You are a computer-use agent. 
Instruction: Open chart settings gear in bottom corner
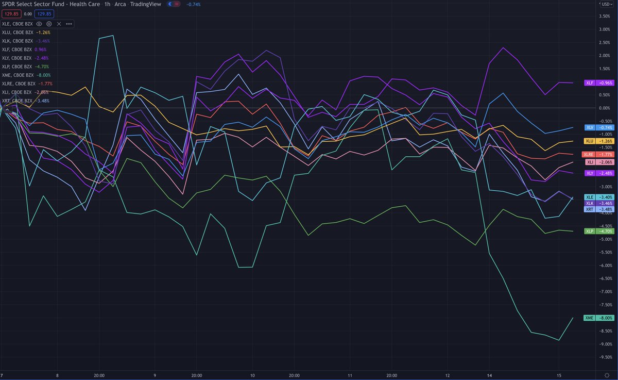606,375
